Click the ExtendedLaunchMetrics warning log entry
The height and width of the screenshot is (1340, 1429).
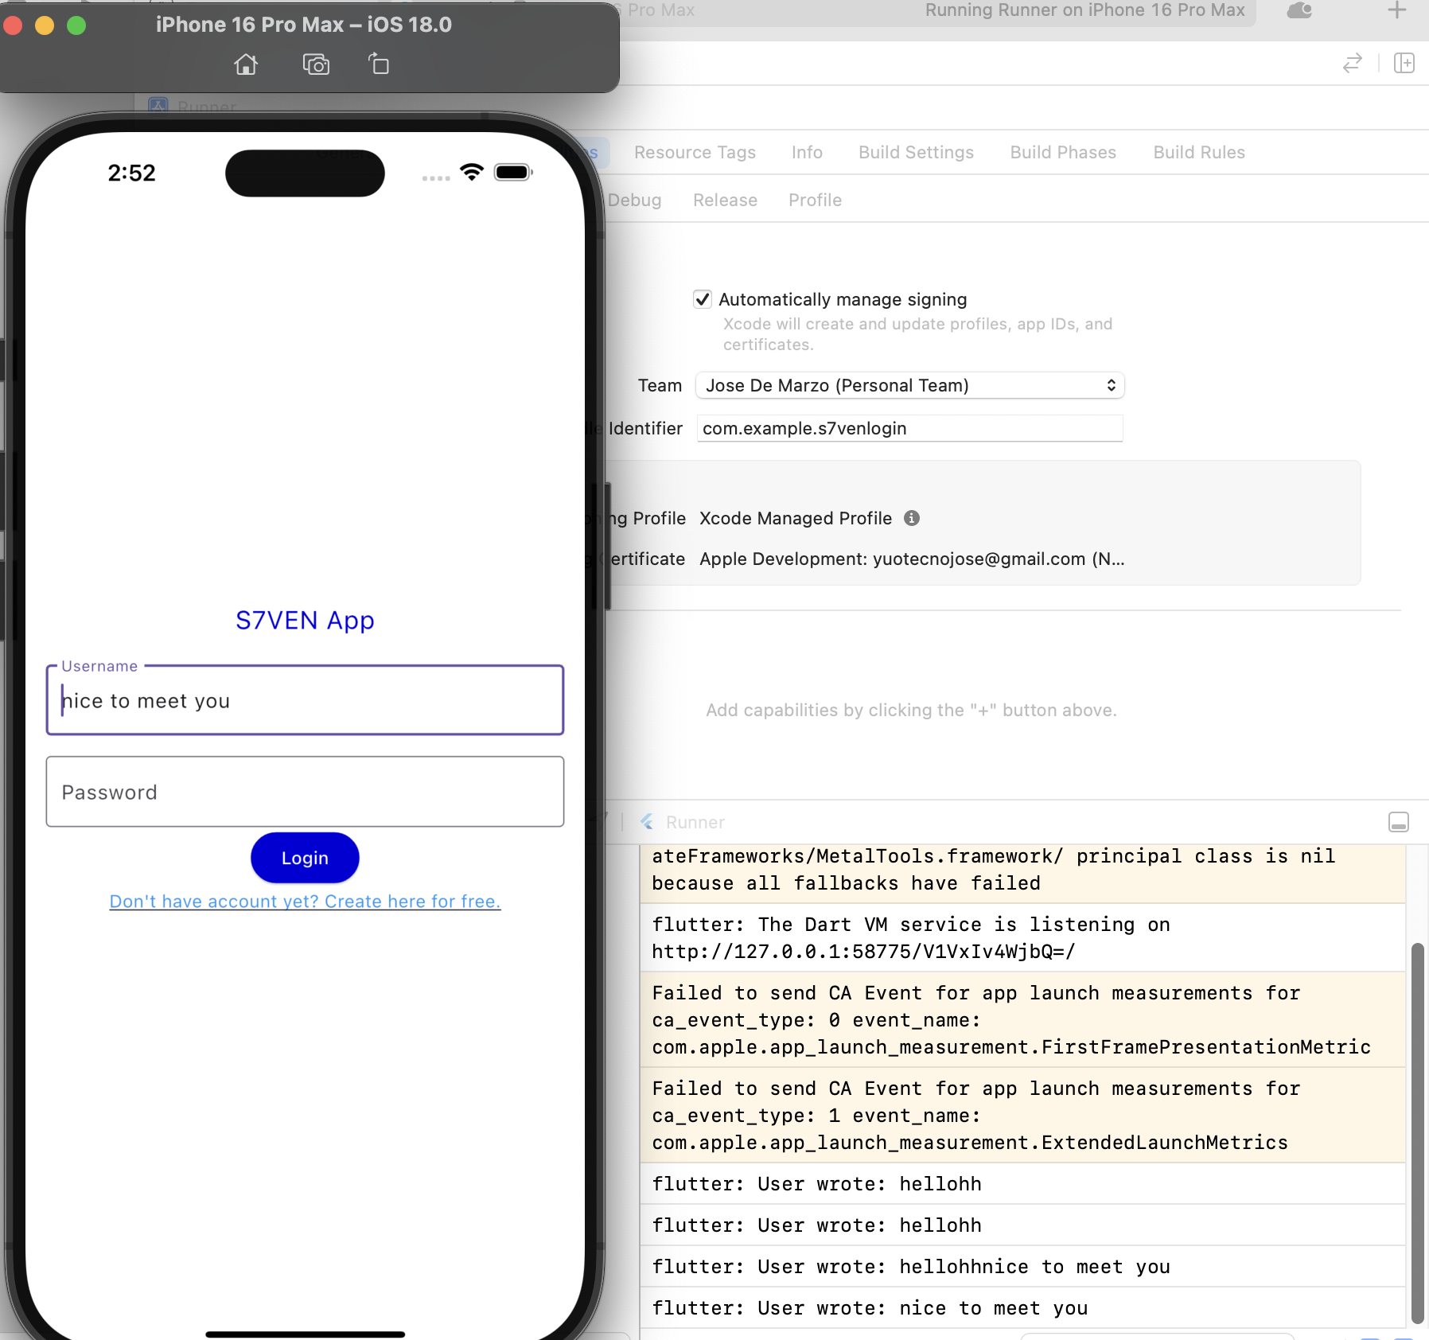pyautogui.click(x=1022, y=1116)
